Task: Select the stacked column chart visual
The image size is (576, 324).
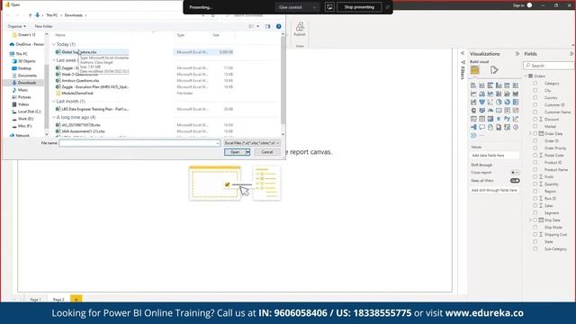Action: [482, 85]
